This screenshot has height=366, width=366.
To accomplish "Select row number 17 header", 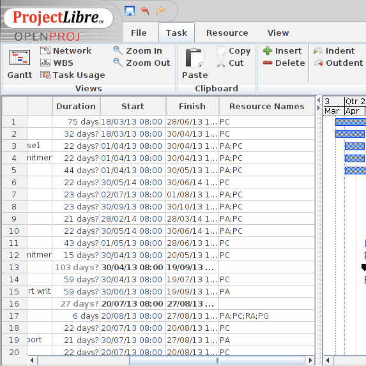I will [14, 316].
